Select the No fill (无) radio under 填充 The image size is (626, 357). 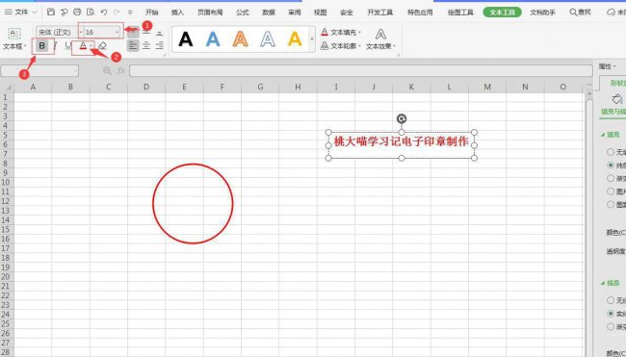(x=611, y=152)
